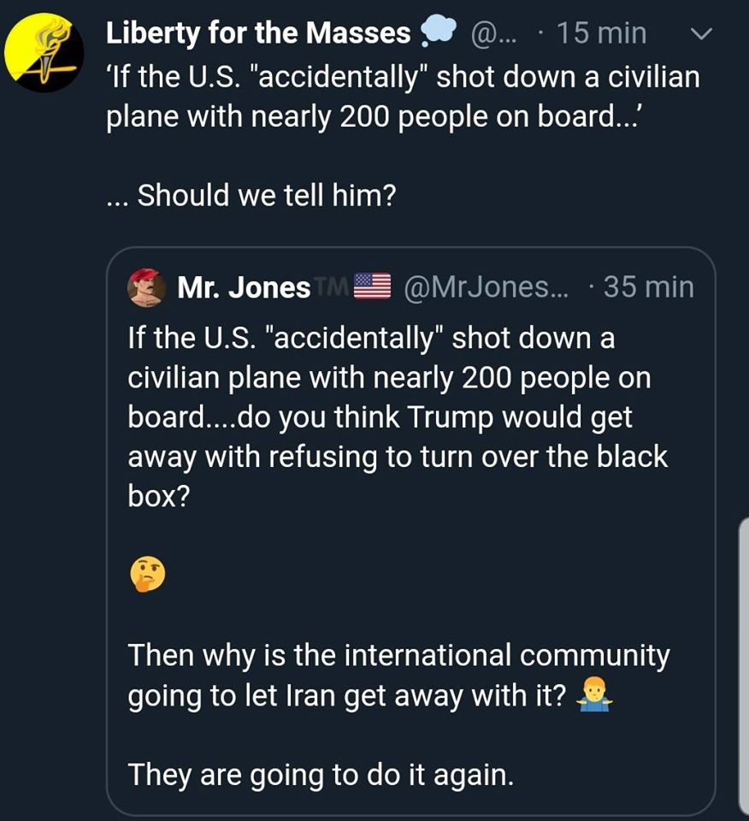Click the TM symbol after Mr. Jones
Image resolution: width=749 pixels, height=821 pixels.
(332, 287)
